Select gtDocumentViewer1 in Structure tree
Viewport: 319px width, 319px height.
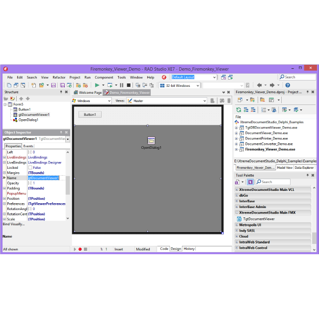tap(34, 115)
